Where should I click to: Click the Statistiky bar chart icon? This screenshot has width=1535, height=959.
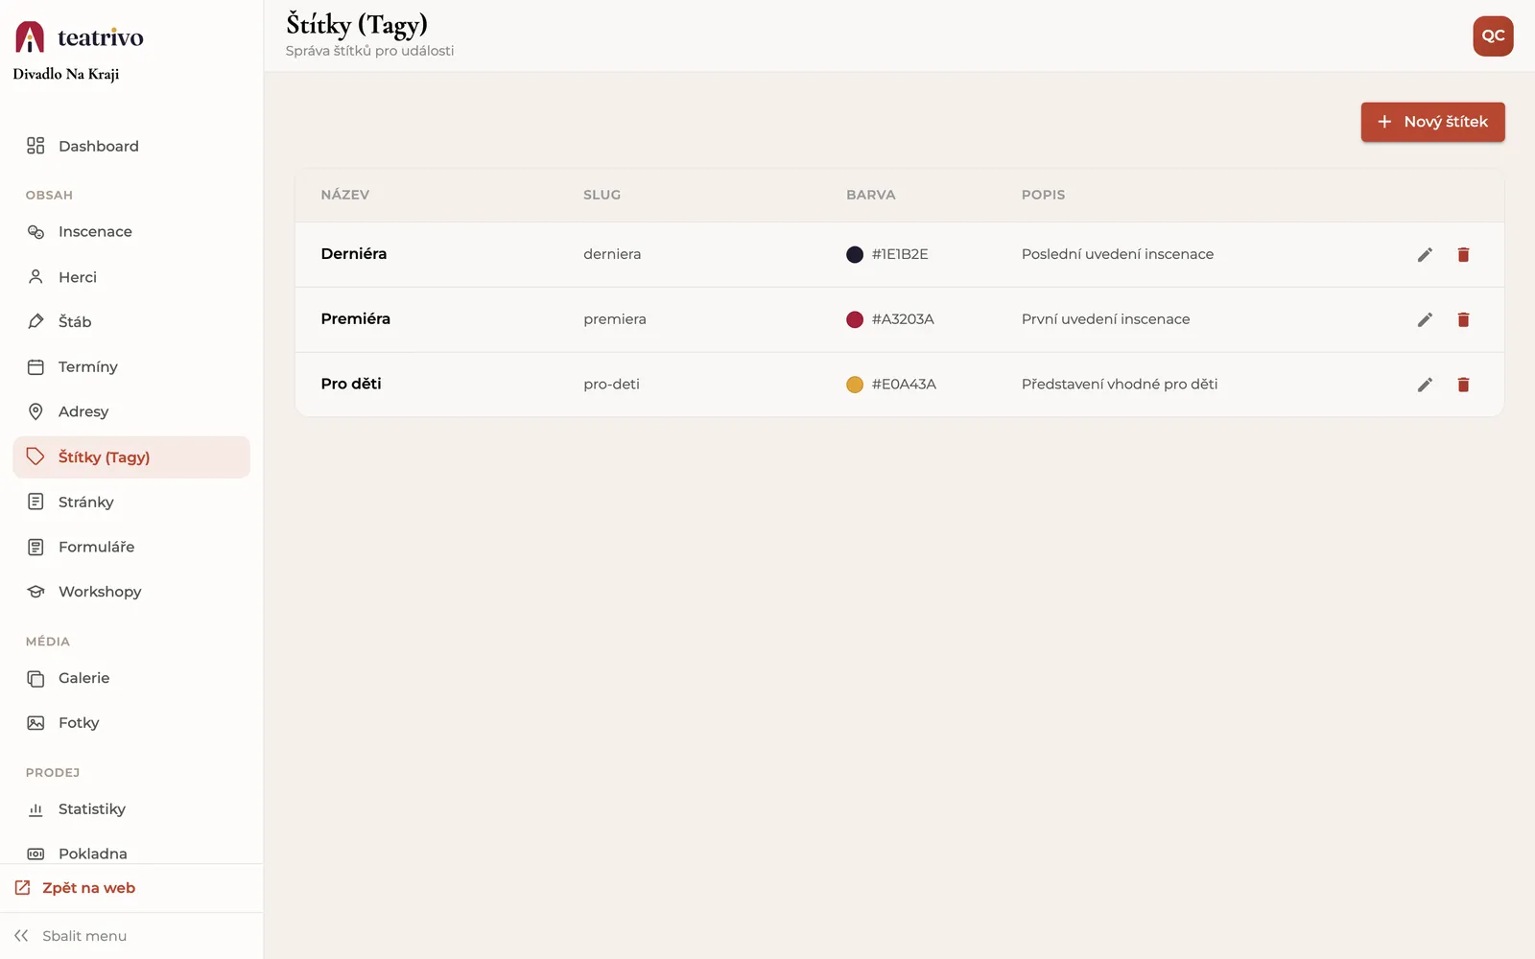(x=35, y=809)
